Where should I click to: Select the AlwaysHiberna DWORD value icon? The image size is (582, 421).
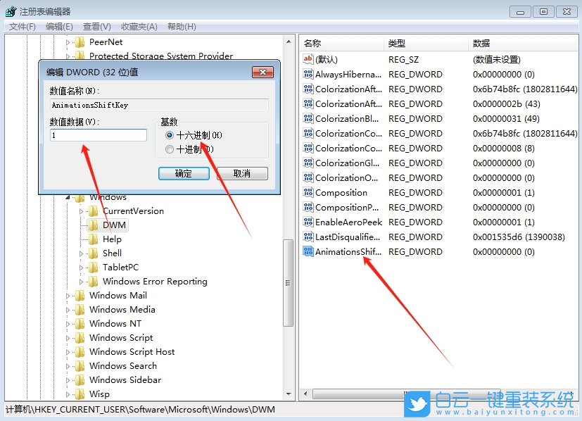(307, 74)
